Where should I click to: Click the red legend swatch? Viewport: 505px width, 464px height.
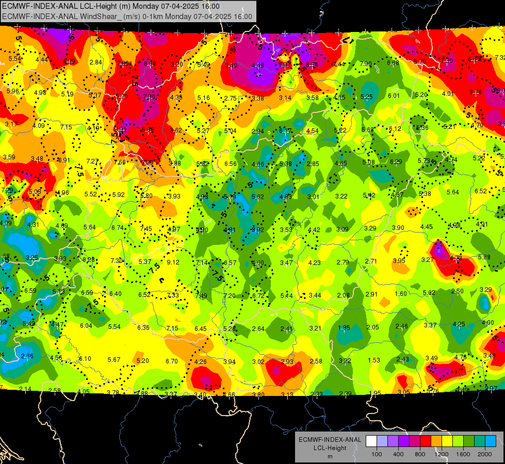tap(426, 441)
